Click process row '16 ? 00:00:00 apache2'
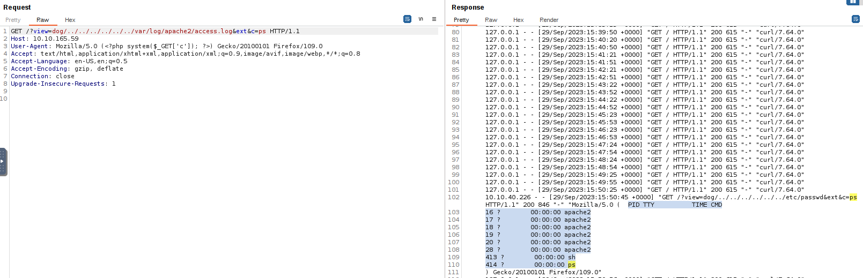 (538, 212)
